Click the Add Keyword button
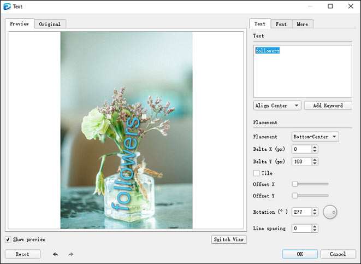This screenshot has height=264, width=361. coord(328,105)
